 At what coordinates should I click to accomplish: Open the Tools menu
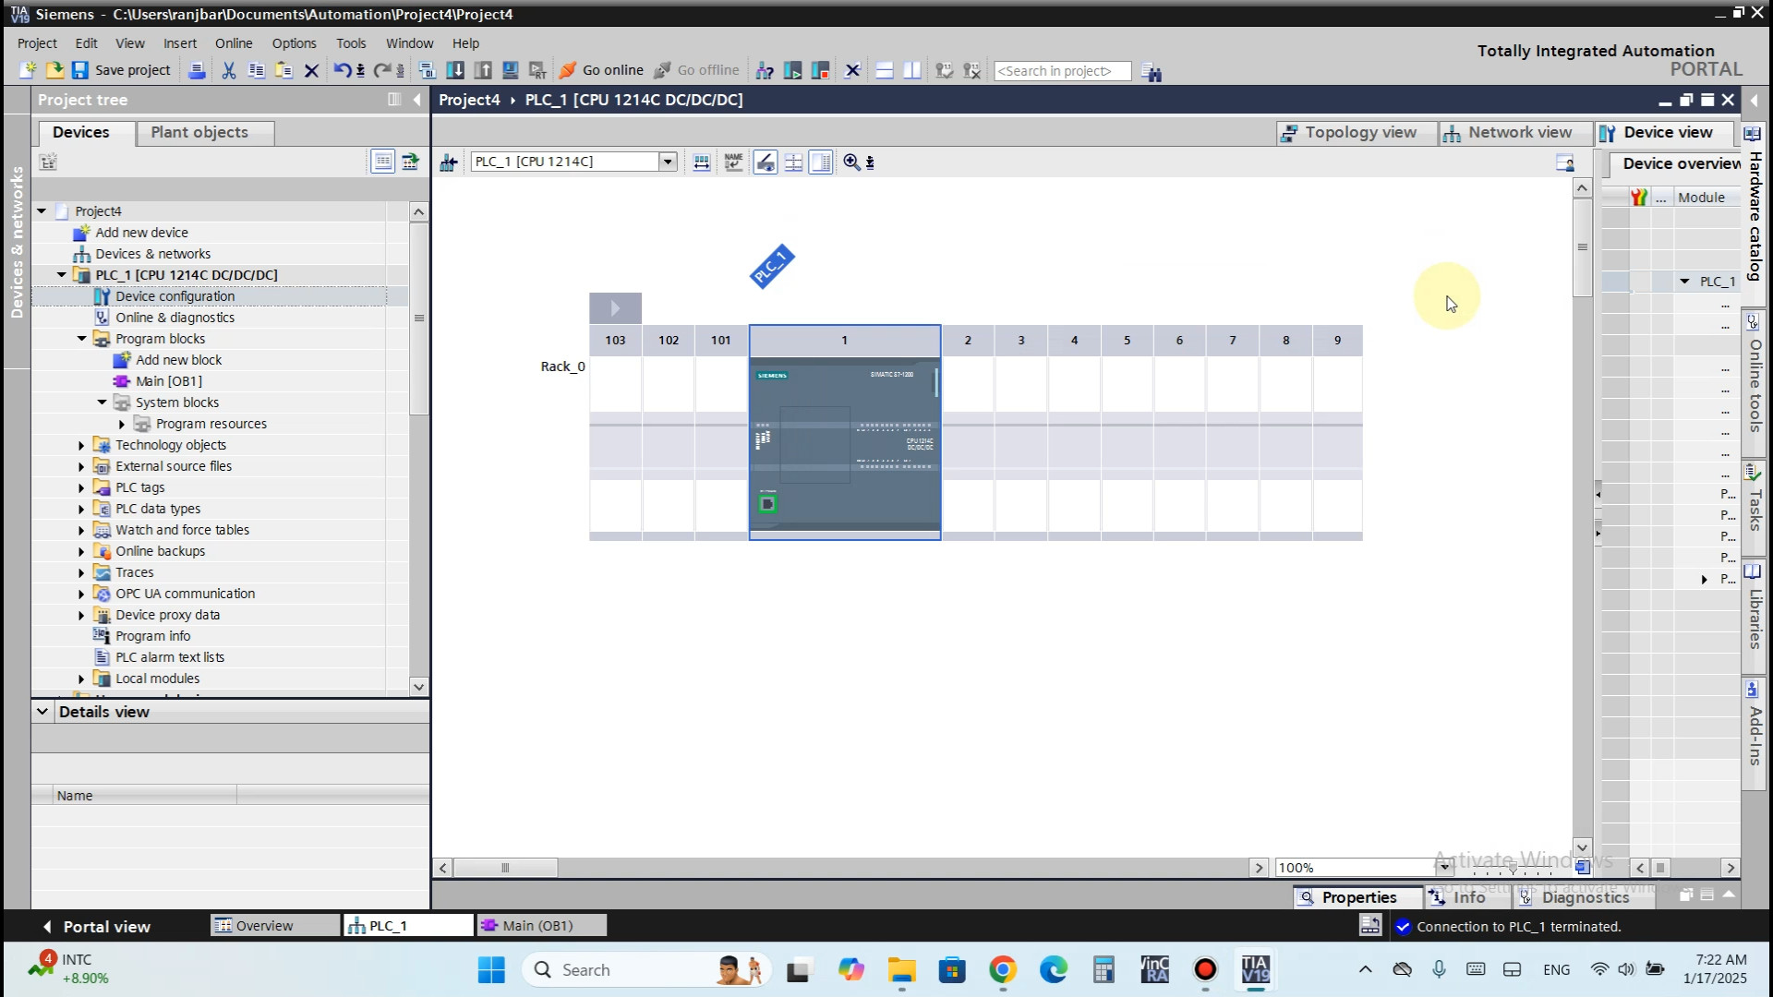pos(351,43)
